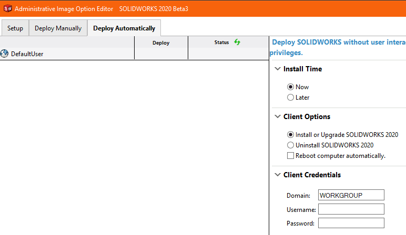Click the Status column header text

[221, 42]
